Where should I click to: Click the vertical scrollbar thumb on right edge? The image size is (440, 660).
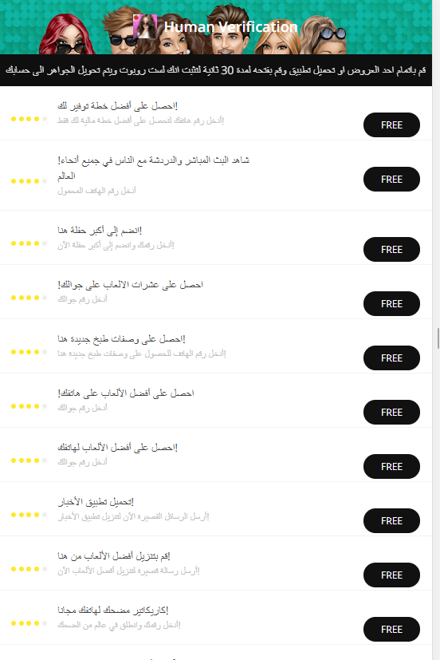coord(438,338)
